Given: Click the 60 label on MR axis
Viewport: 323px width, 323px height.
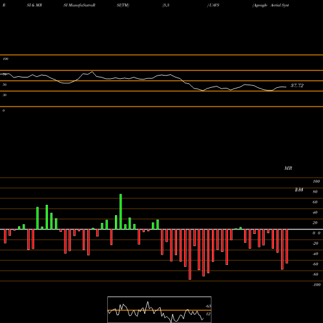Looking at the screenshot, I should click(x=315, y=202).
